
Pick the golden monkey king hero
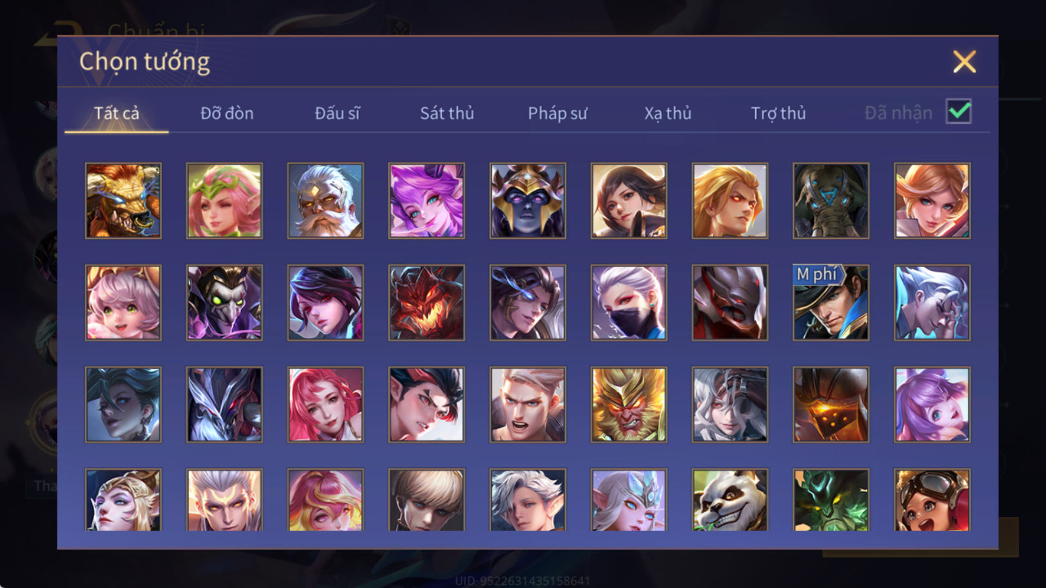(629, 404)
